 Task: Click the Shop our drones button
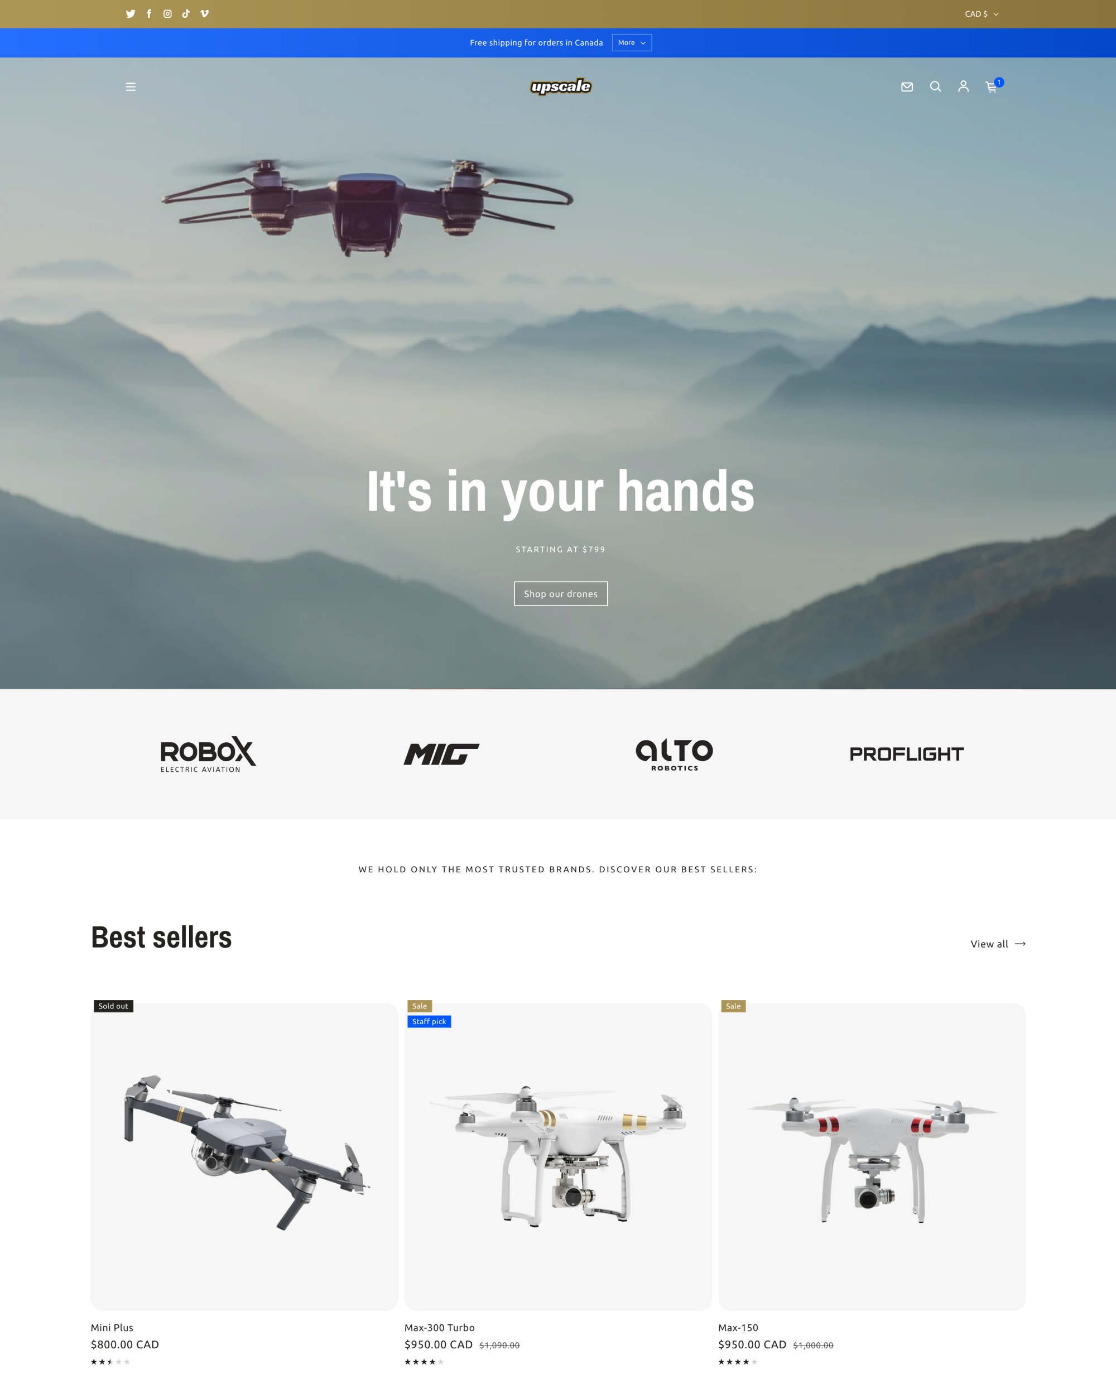click(560, 593)
